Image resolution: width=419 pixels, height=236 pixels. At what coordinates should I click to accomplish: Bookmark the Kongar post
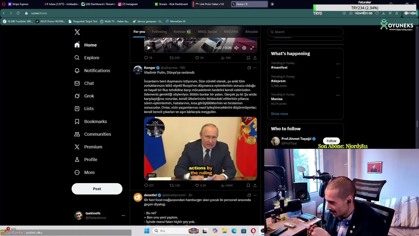pos(248,185)
